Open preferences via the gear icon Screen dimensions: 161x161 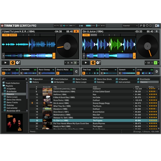pyautogui.click(x=144, y=26)
